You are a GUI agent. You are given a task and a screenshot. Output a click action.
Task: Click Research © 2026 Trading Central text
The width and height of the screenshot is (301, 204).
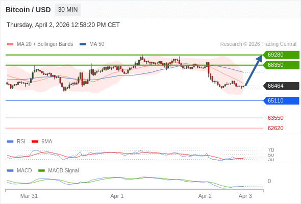pos(258,44)
